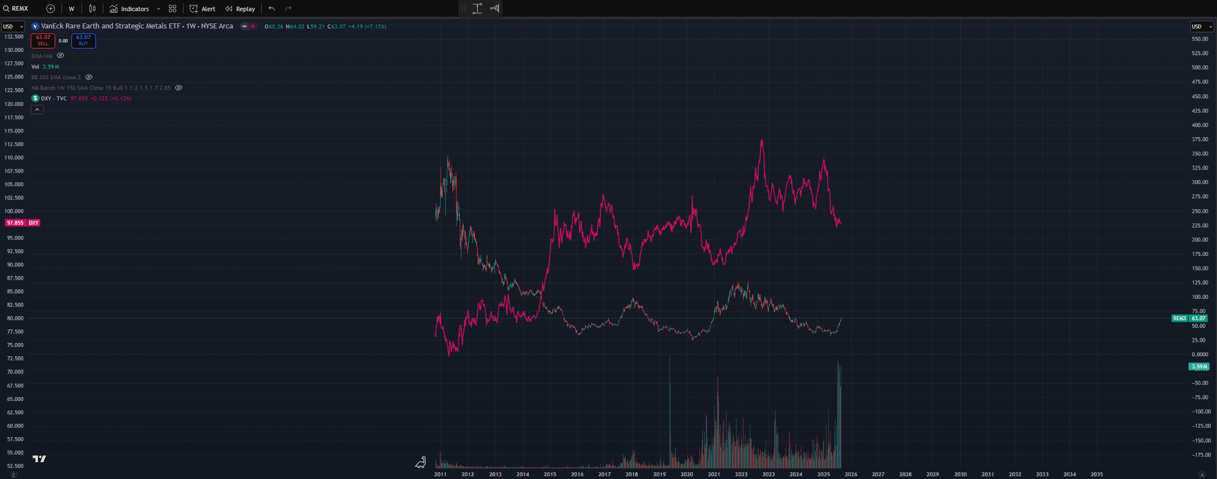The image size is (1217, 479).
Task: Click the undo arrow
Action: point(272,9)
